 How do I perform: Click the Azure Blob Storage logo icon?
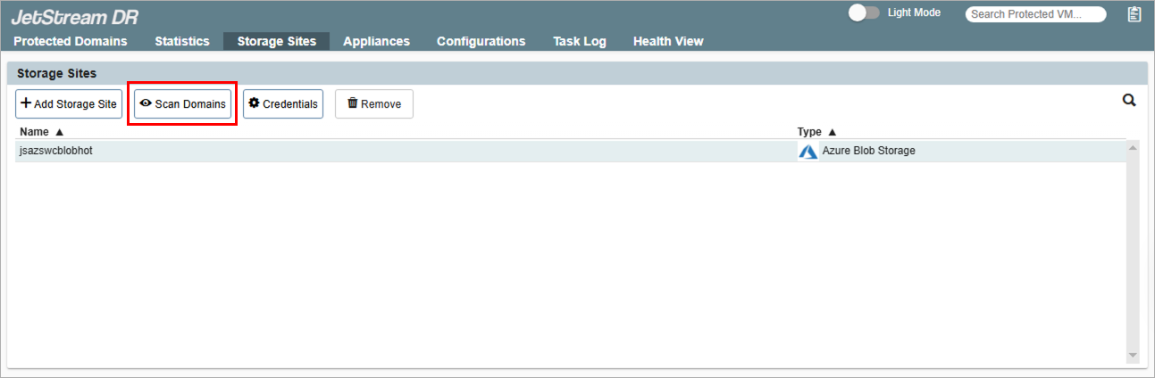point(808,152)
